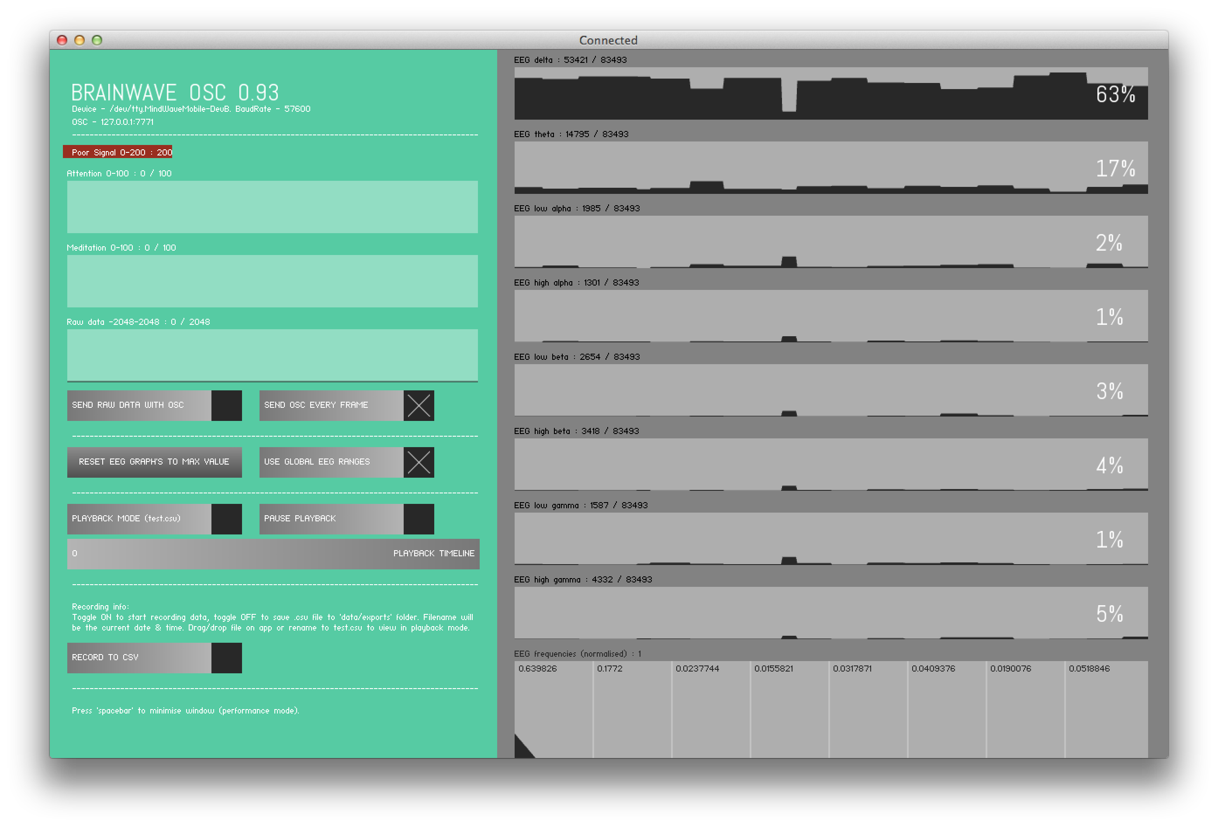Click the 'EEG low gamma : 1587' label
Screen dimensions: 1218x827
click(x=581, y=506)
